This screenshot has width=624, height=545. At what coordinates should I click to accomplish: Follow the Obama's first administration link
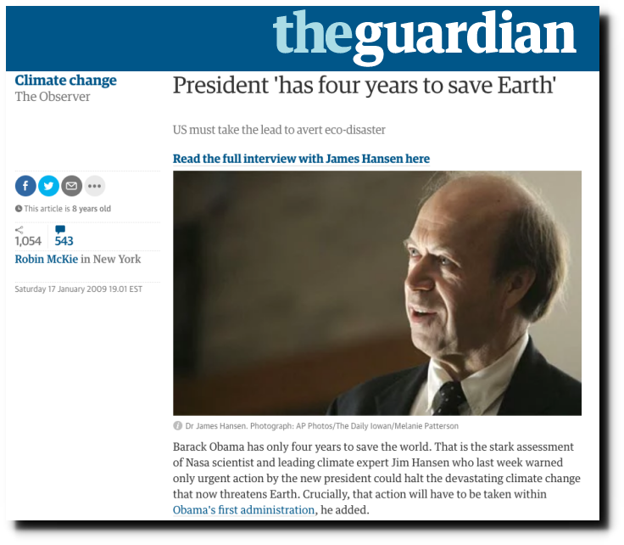pos(243,510)
